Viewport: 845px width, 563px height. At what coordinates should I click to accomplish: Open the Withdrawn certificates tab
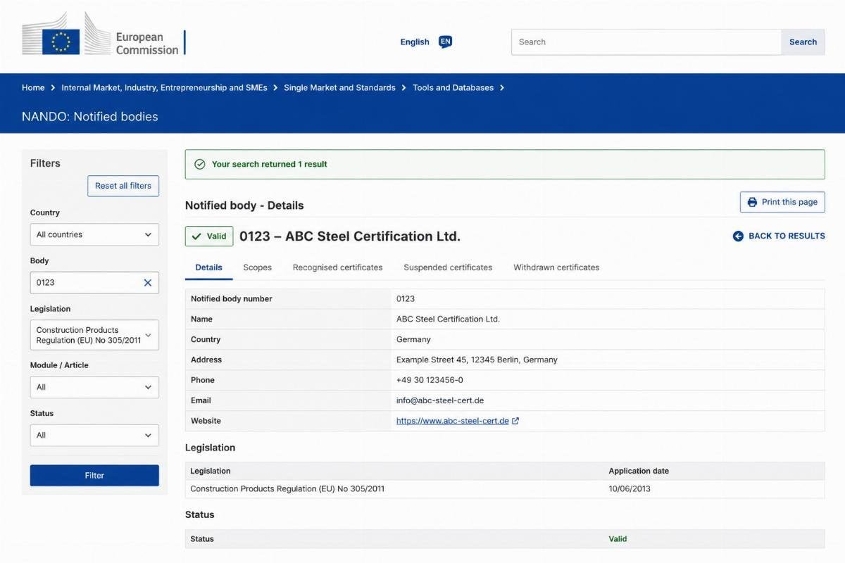[556, 267]
